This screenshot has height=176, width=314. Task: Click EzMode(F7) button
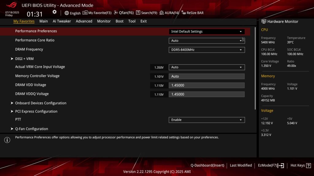[x=271, y=165]
